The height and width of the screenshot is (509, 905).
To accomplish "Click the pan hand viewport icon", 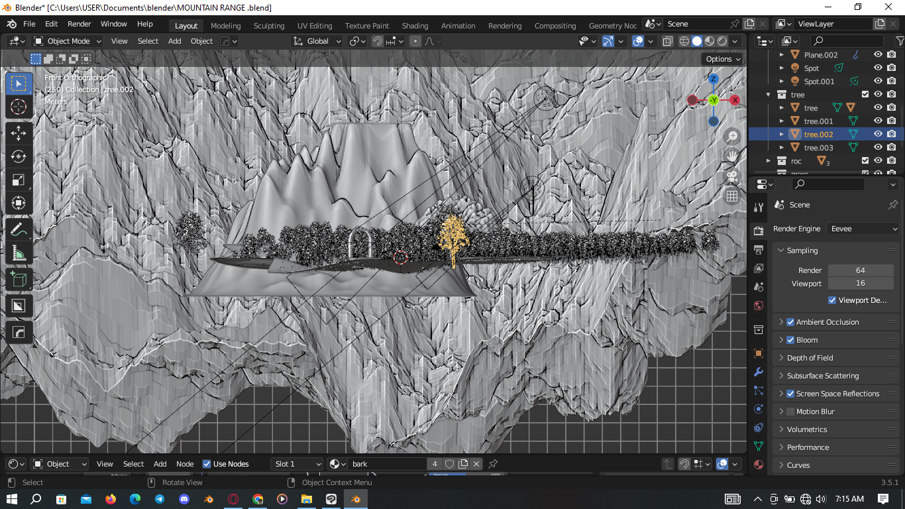I will coord(732,156).
